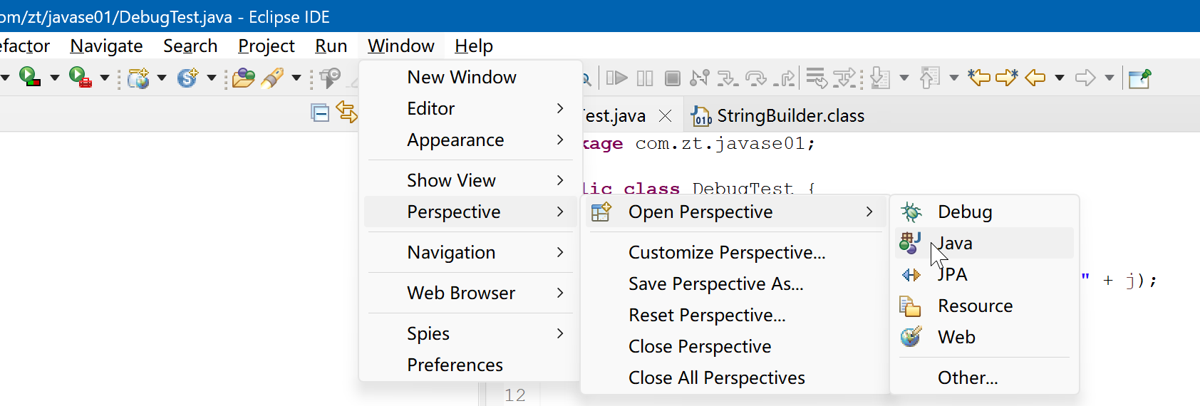The height and width of the screenshot is (406, 1200).
Task: Open Preferences from the Window menu
Action: [x=455, y=365]
